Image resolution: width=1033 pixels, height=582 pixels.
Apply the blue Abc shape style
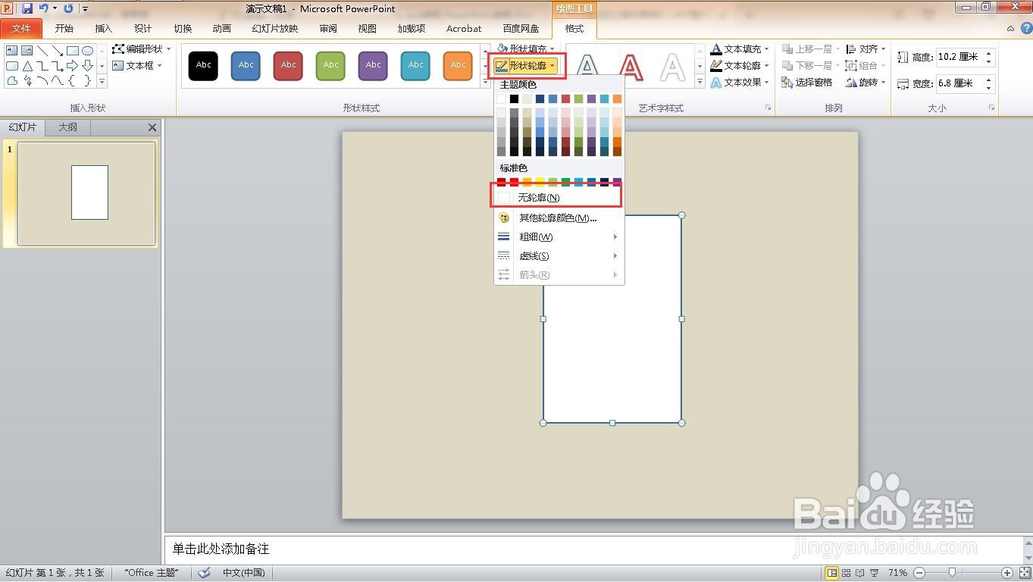click(x=246, y=66)
